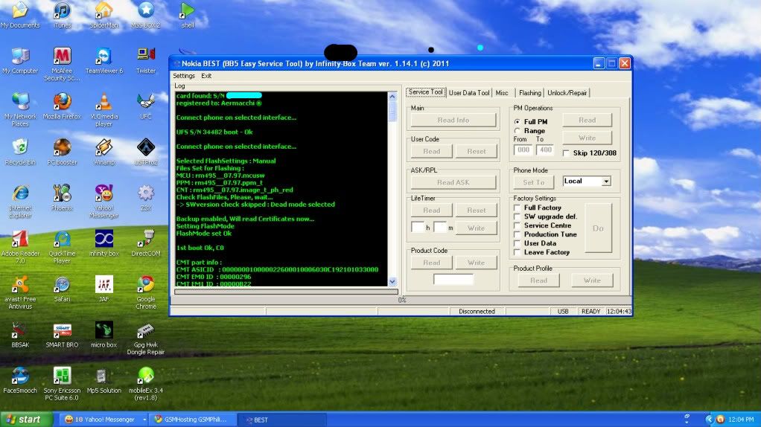The width and height of the screenshot is (761, 427).
Task: Tick the Leave Factory checkbox
Action: pos(518,252)
